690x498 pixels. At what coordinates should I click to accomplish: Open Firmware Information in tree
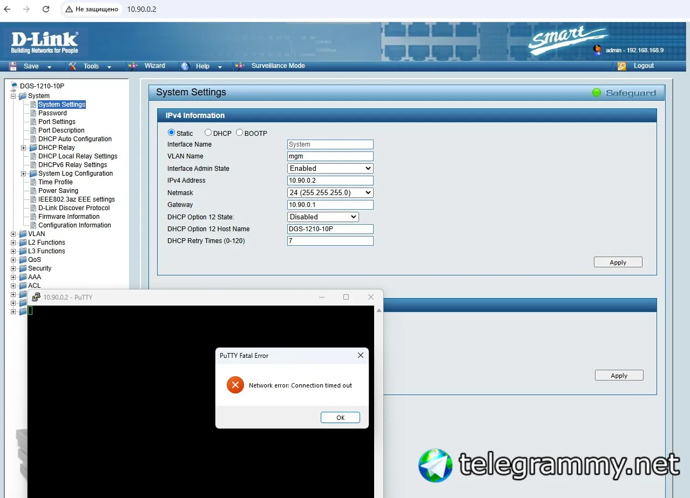point(69,217)
